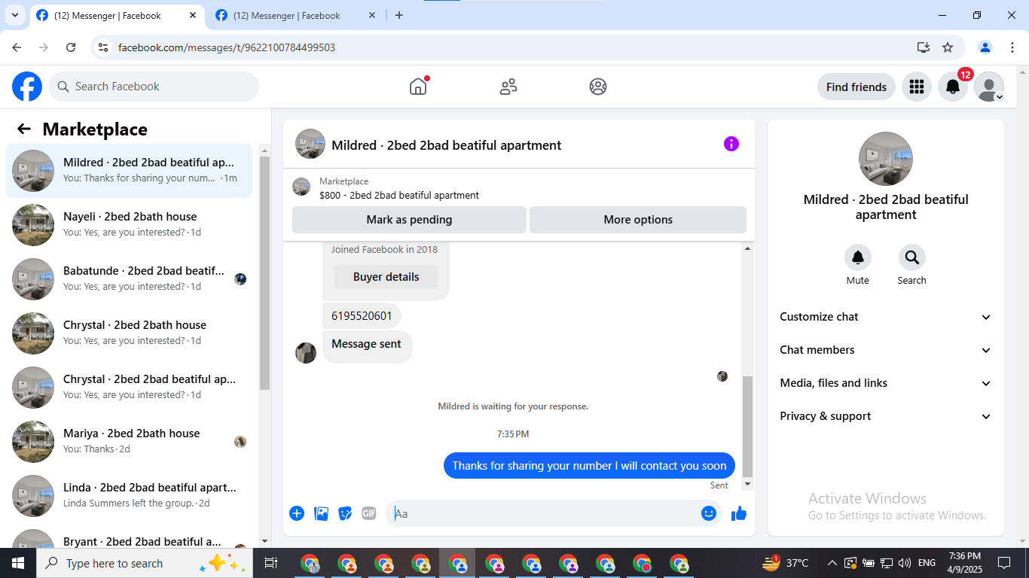Image resolution: width=1029 pixels, height=578 pixels.
Task: Reload the page with browser refresh icon
Action: point(71,47)
